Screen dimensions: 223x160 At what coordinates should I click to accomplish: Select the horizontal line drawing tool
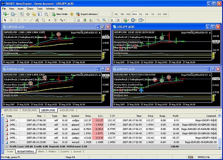click(25, 20)
